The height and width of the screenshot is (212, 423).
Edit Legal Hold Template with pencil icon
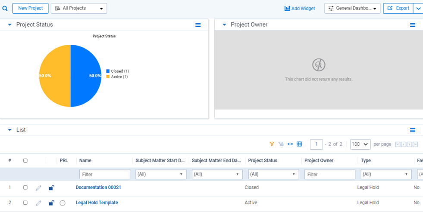(38, 203)
